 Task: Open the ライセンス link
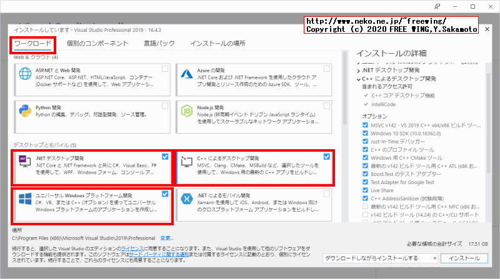[132, 249]
